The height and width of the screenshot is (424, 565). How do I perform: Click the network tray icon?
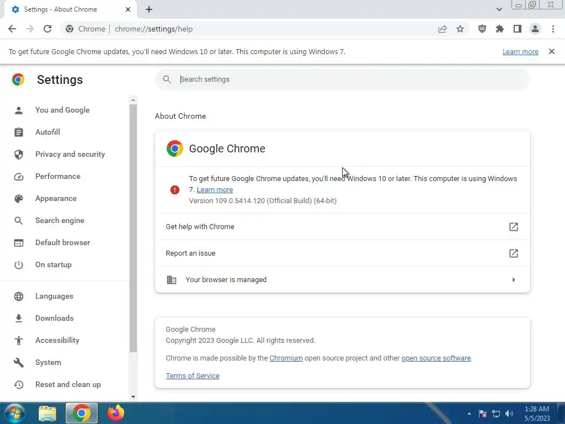click(x=496, y=414)
